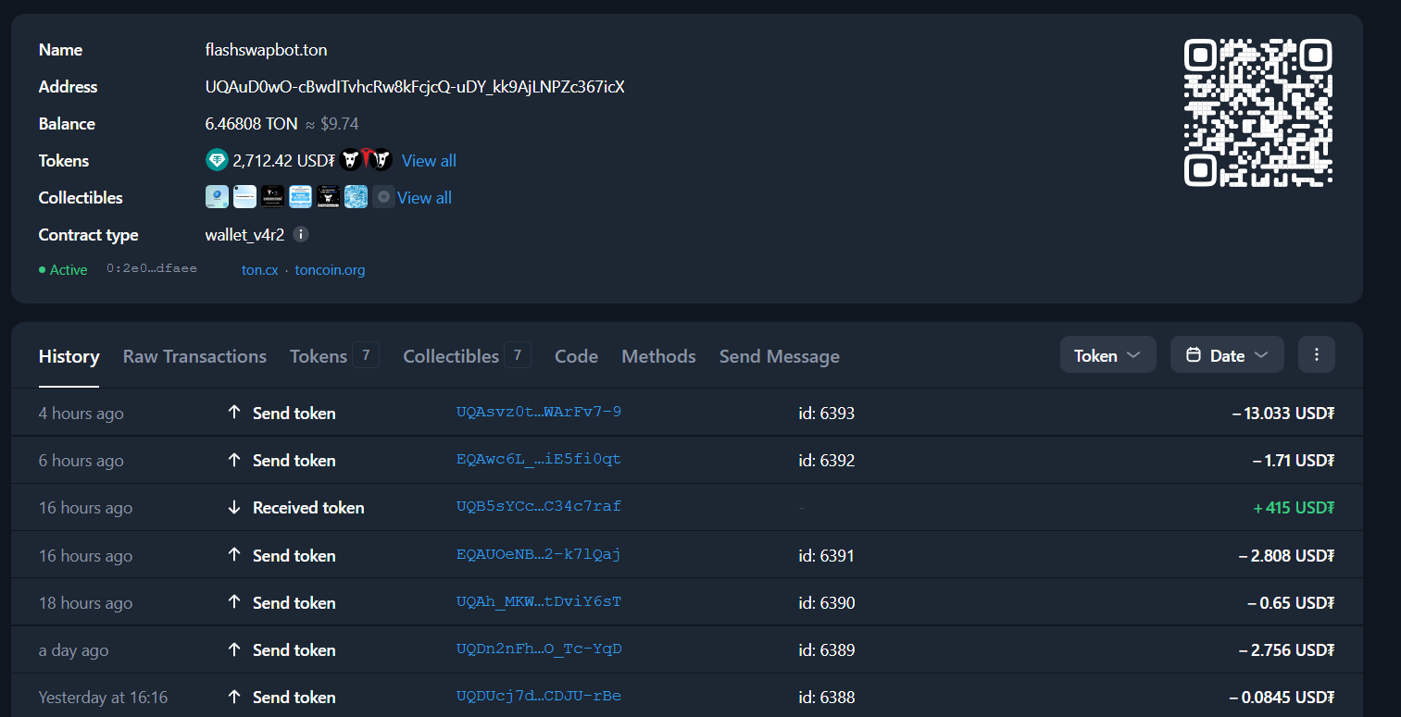Open the first collectible thumbnail
1401x717 pixels.
pyautogui.click(x=217, y=197)
